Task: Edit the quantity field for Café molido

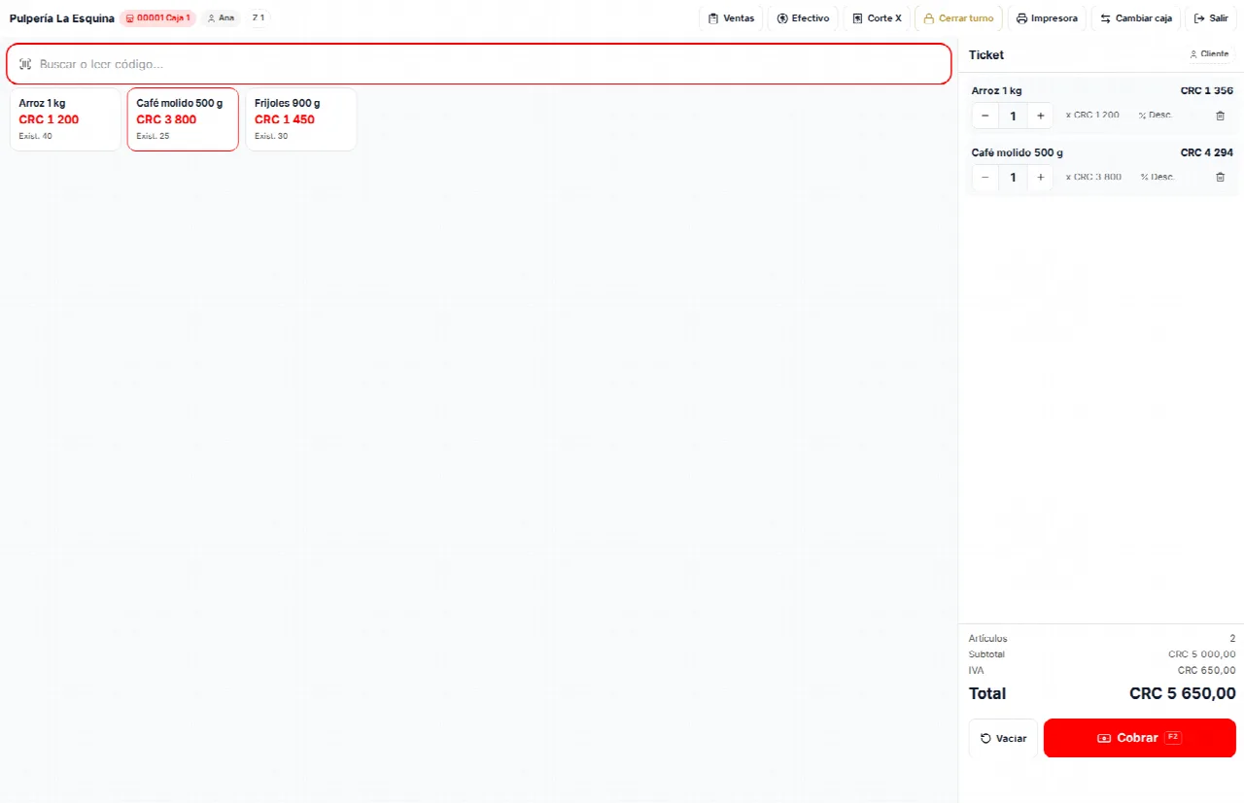Action: point(1013,178)
